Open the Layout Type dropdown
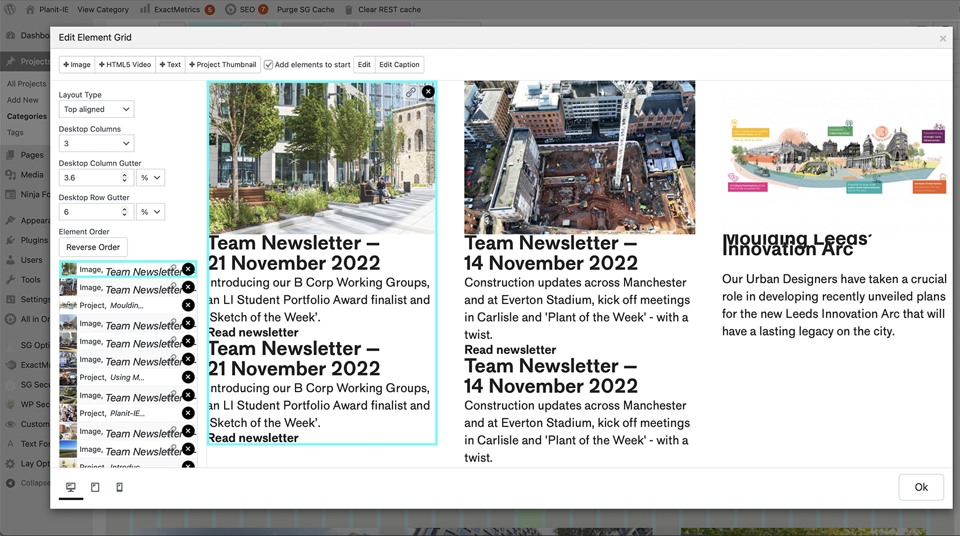This screenshot has height=536, width=960. pos(96,109)
